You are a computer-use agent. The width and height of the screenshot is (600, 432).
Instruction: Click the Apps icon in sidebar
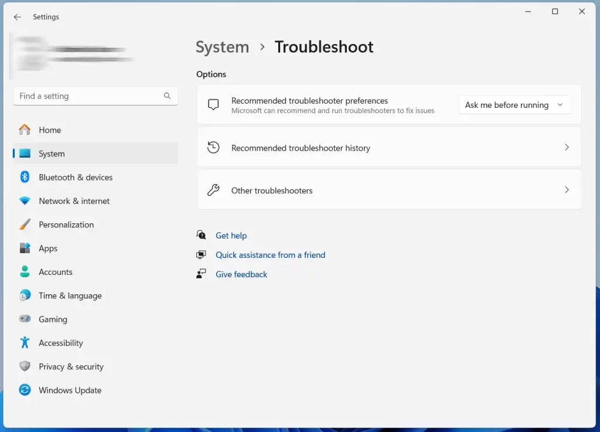coord(25,248)
